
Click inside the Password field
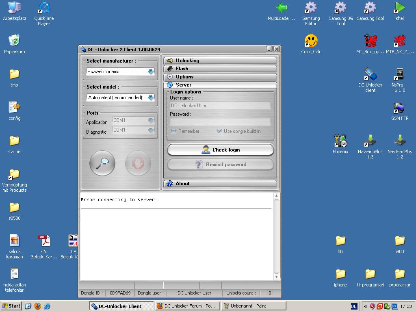[220, 121]
